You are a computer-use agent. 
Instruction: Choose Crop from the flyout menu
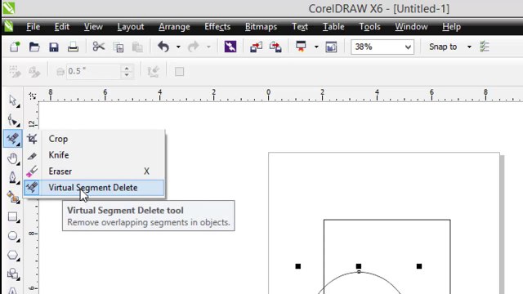pos(94,139)
